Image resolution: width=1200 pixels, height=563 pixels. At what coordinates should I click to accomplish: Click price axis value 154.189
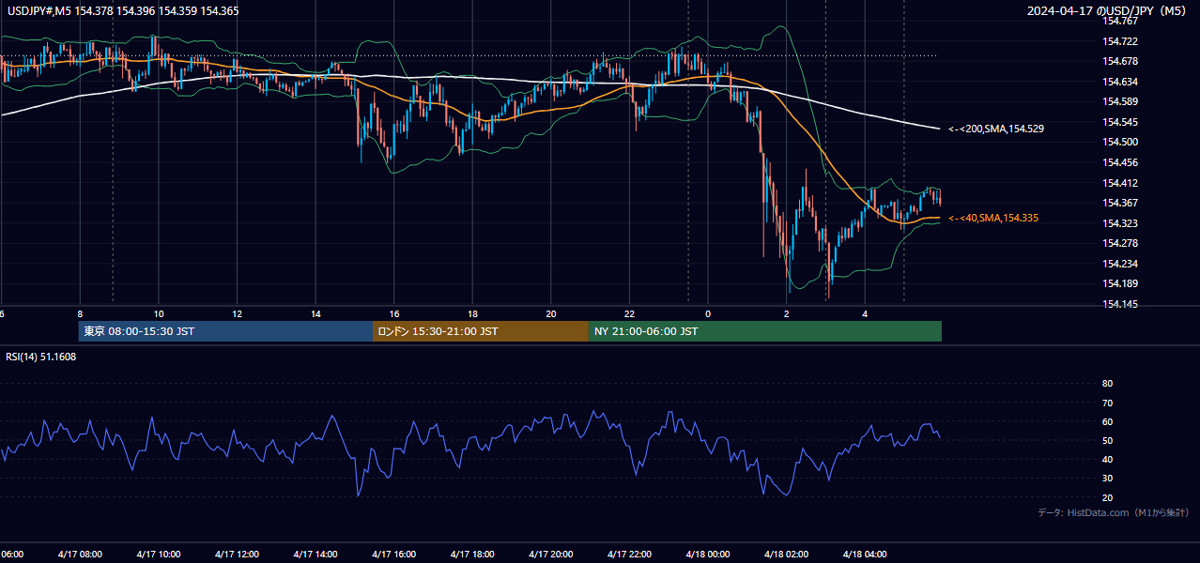pos(1119,283)
